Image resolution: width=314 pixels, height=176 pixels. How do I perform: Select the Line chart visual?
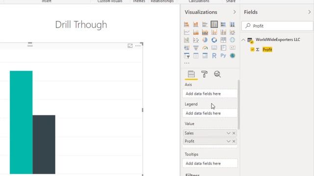tap(186, 32)
